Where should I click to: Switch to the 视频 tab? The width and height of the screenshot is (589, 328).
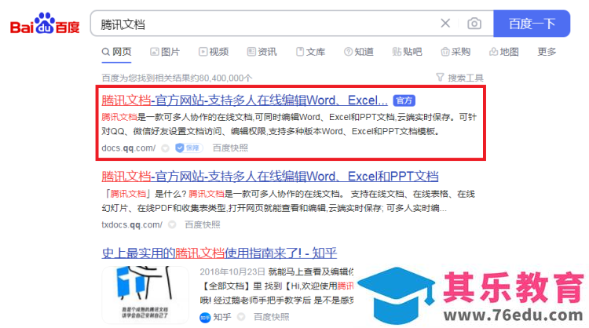214,52
